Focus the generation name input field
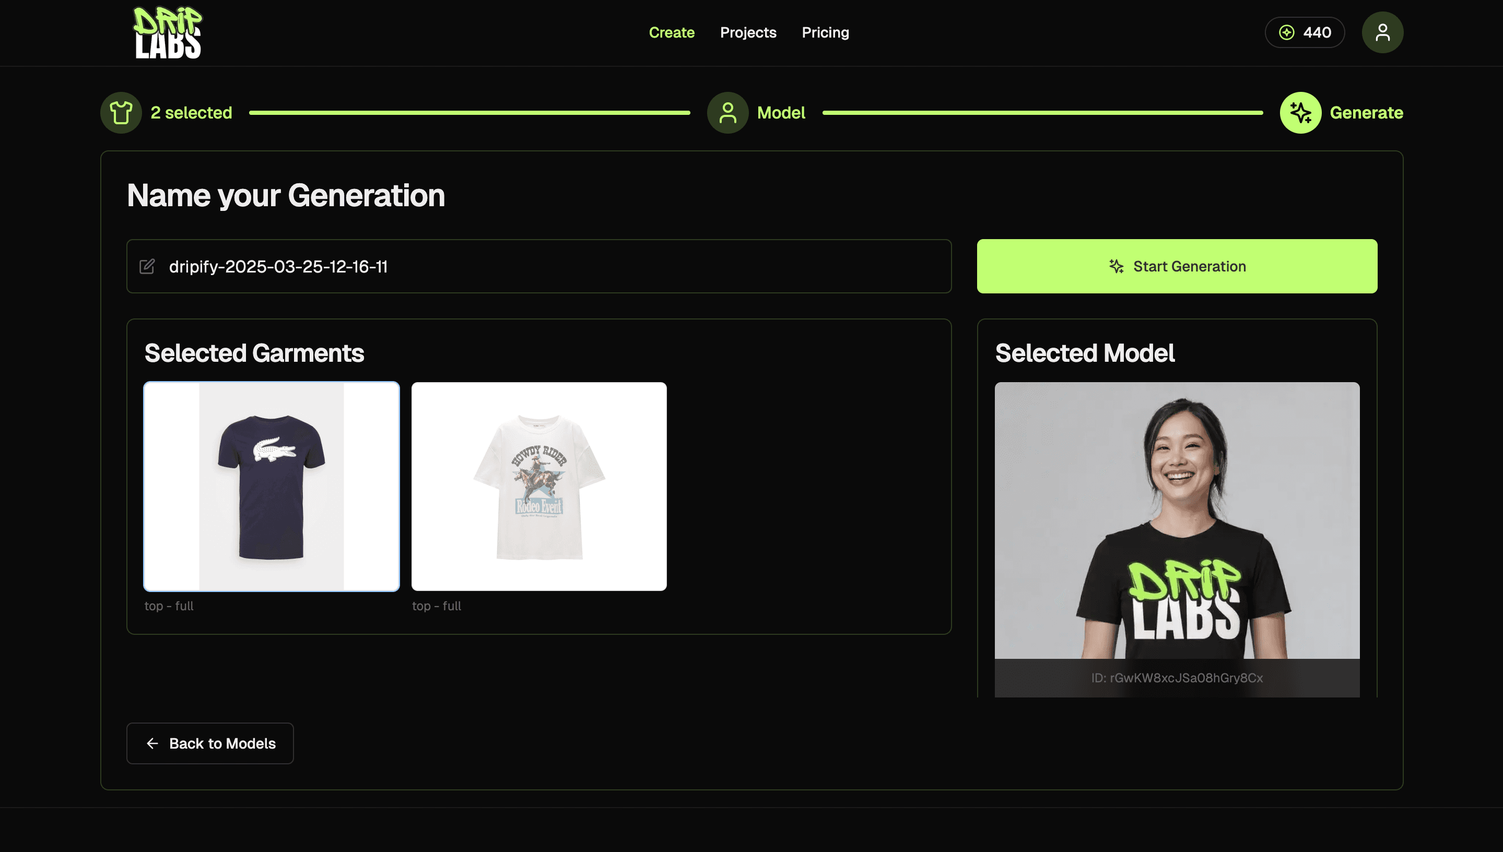Image resolution: width=1503 pixels, height=852 pixels. [x=538, y=266]
